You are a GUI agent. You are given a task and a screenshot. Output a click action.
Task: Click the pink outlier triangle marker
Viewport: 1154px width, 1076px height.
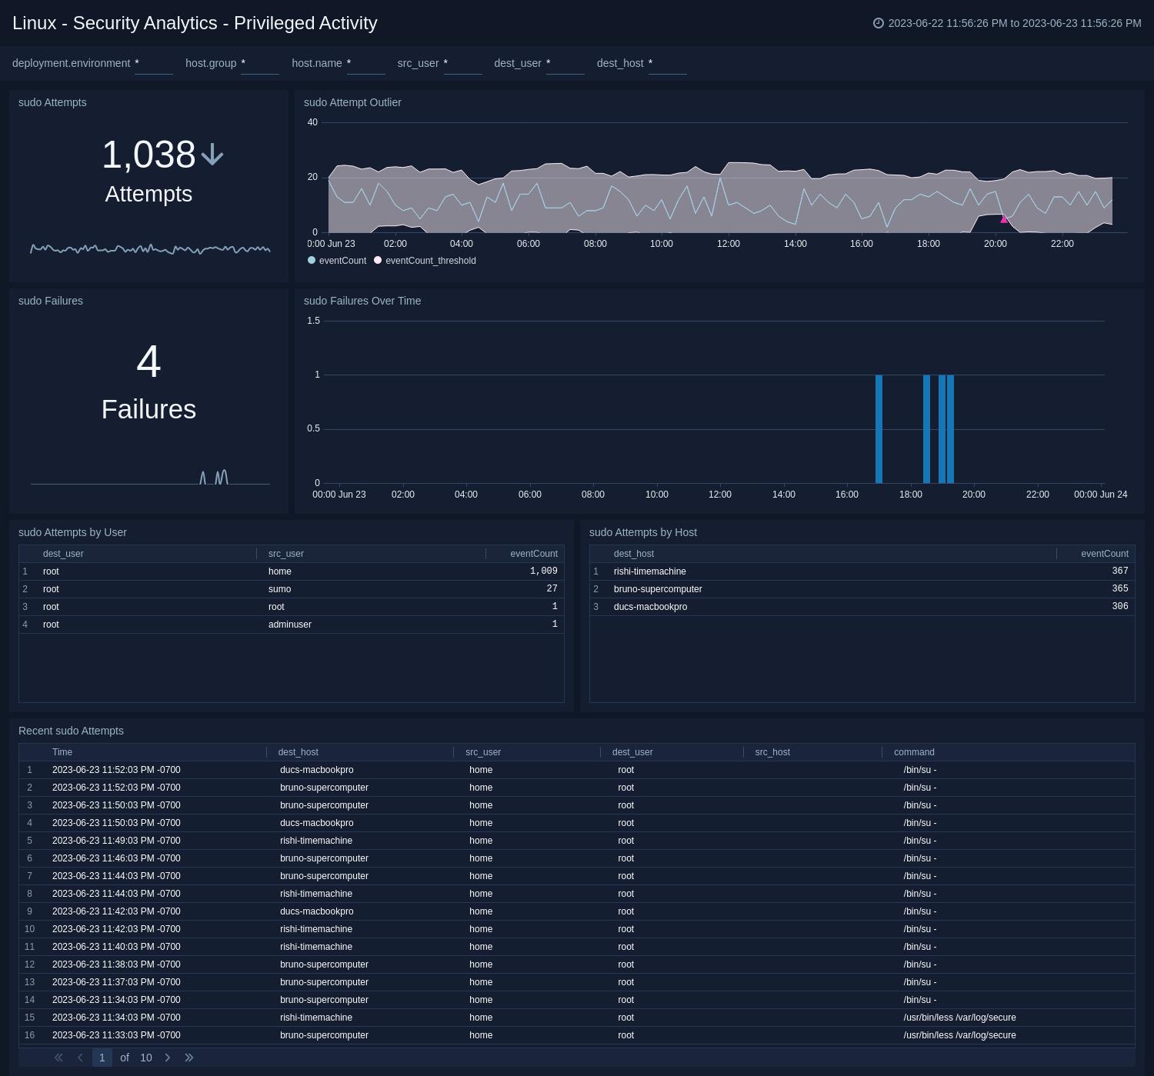coord(1004,219)
